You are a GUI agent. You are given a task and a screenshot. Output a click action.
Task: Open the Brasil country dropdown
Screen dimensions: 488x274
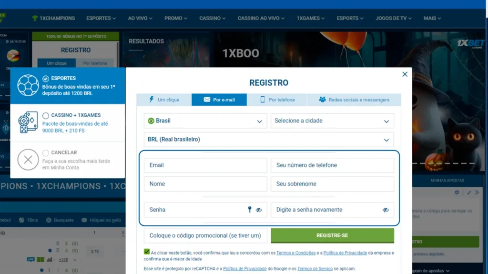click(x=205, y=121)
